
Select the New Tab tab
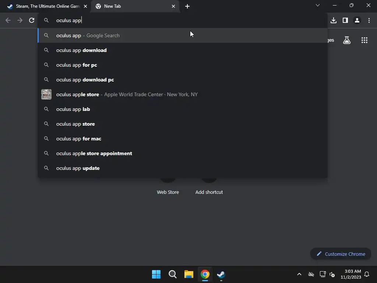point(135,6)
